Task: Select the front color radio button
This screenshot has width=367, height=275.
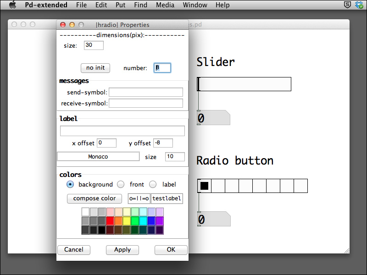Action: click(x=121, y=184)
